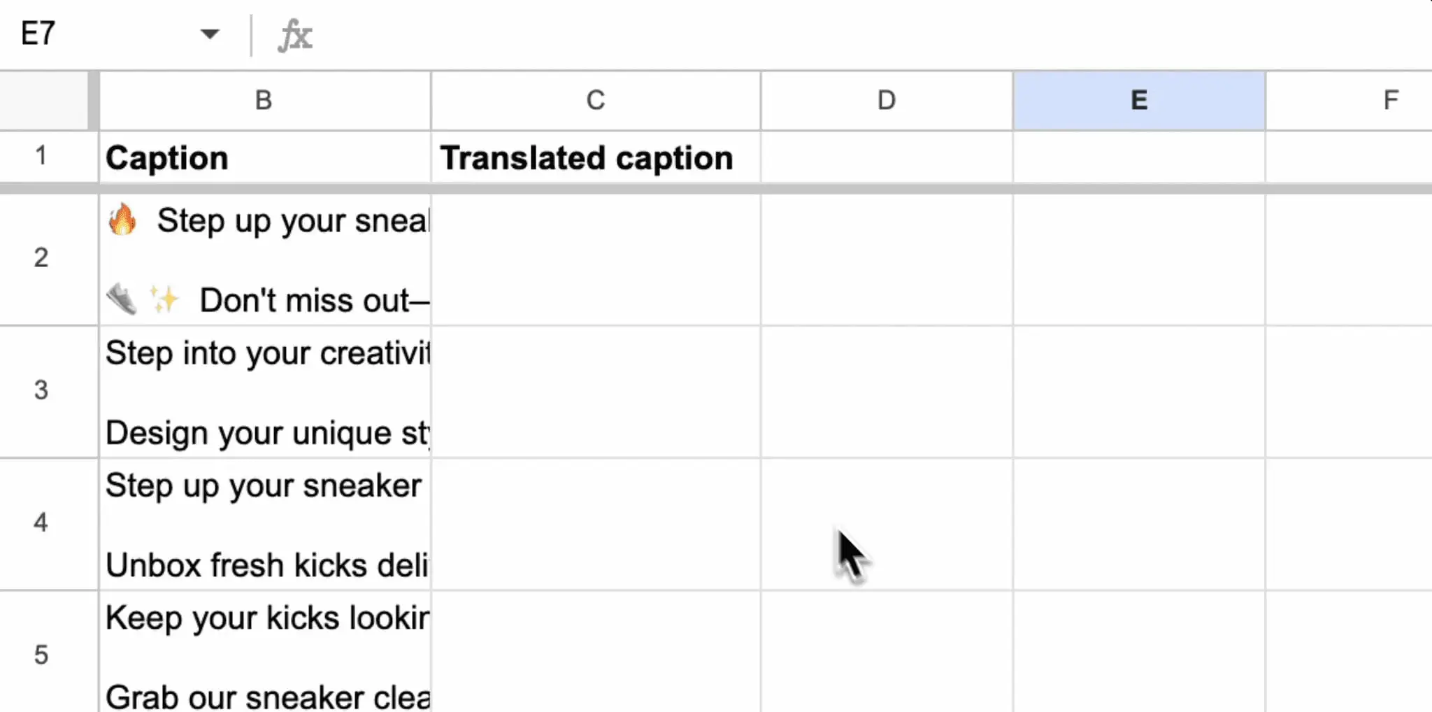Select the column C header

[x=595, y=101]
